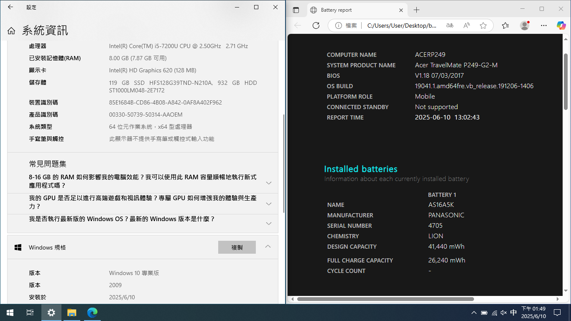The image size is (571, 321).
Task: Go back in the Settings window
Action: (x=10, y=7)
